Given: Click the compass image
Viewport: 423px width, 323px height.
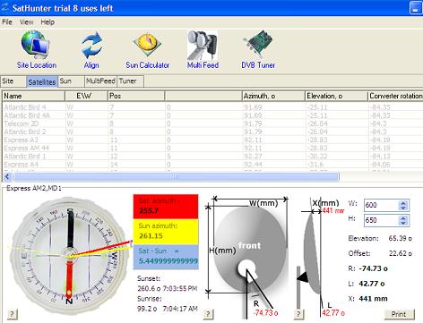Looking at the screenshot, I should [69, 255].
